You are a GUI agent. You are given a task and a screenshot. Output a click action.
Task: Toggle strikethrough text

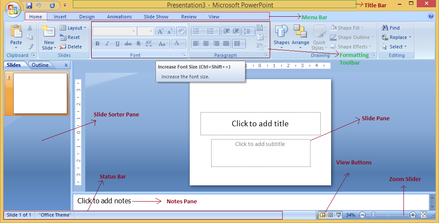[x=128, y=43]
